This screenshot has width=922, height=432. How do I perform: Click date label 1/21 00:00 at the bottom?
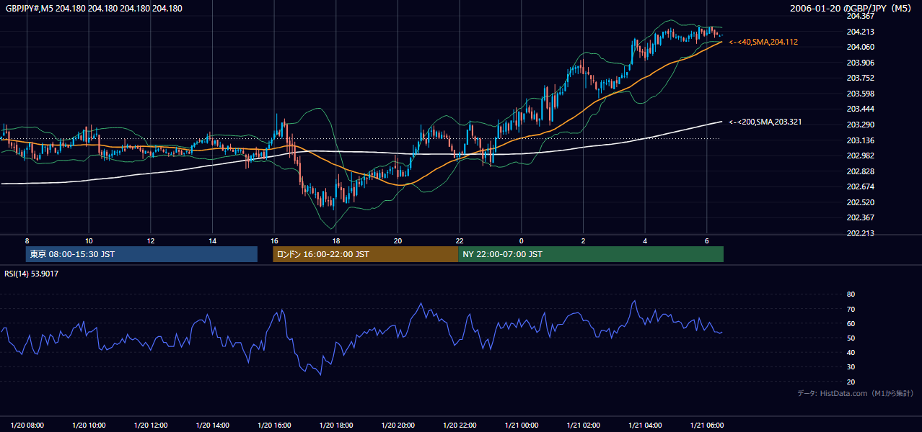(x=522, y=426)
